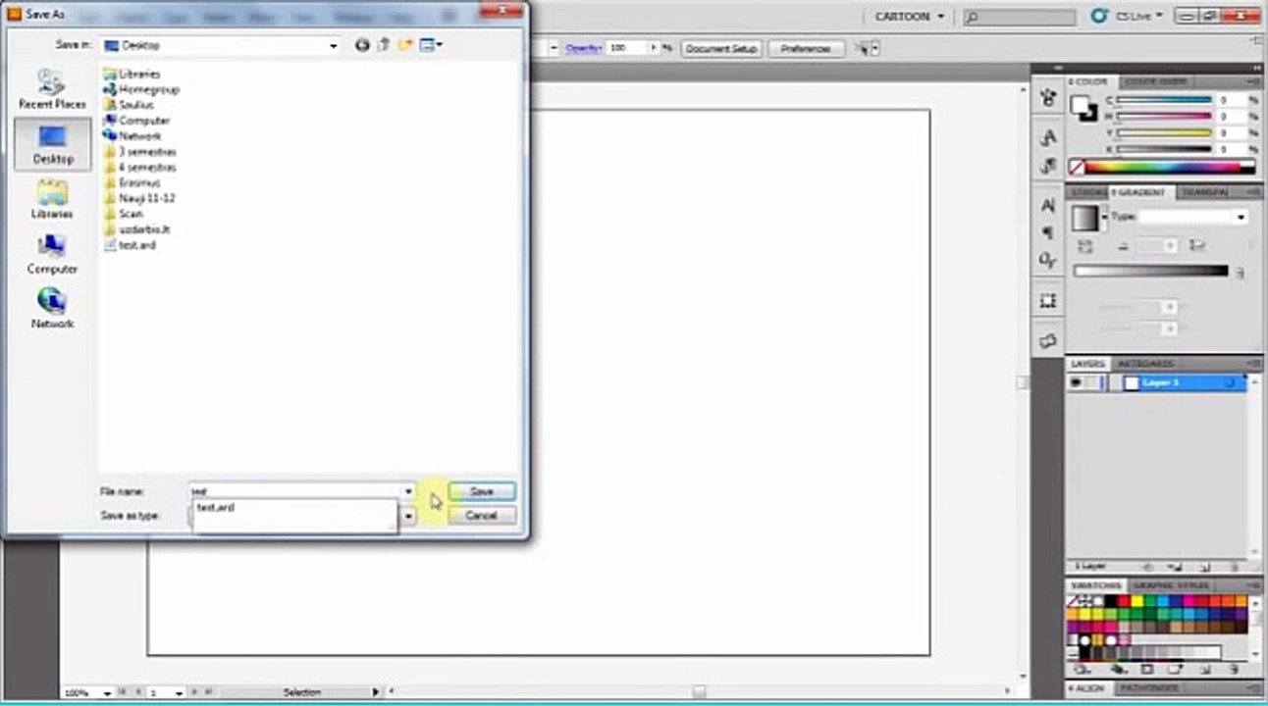Open gradient swatch preset arrow
This screenshot has height=706, width=1268.
point(1105,217)
